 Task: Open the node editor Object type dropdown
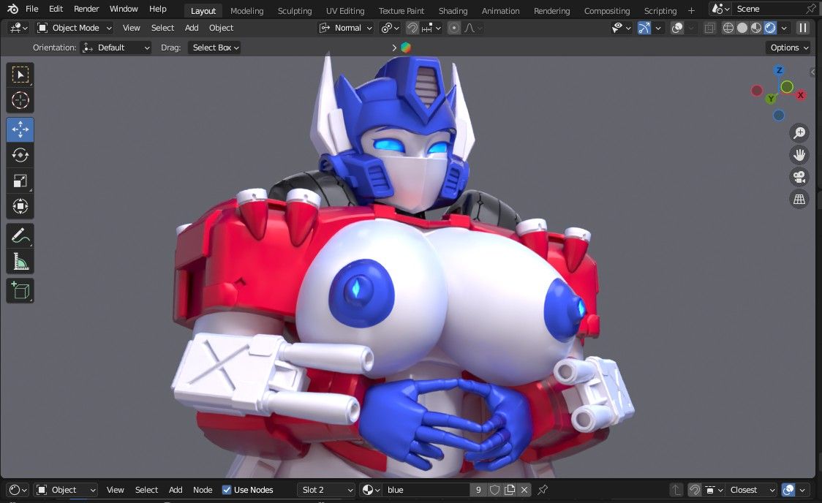coord(66,490)
